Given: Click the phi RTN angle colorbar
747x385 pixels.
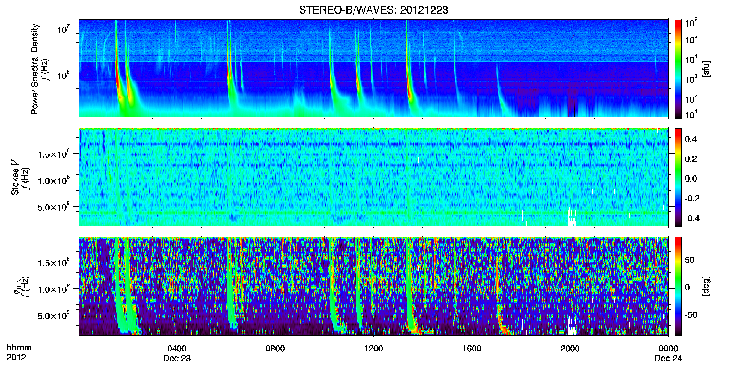Looking at the screenshot, I should click(678, 286).
